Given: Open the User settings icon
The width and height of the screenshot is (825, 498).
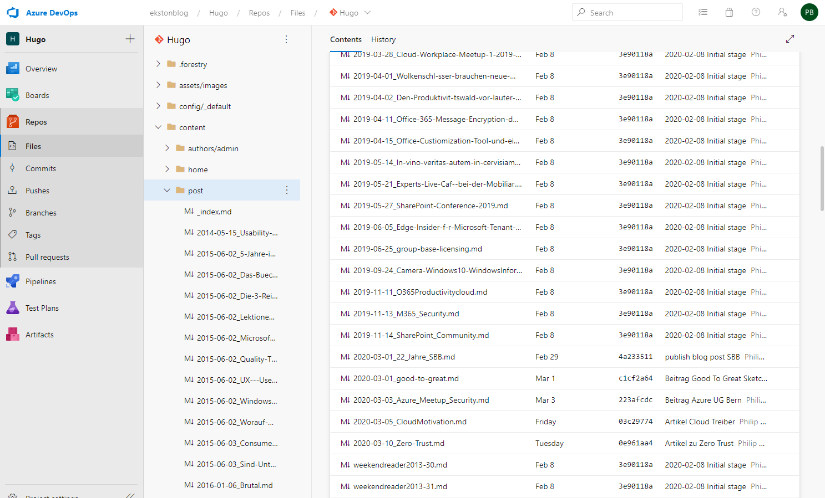Looking at the screenshot, I should 783,12.
